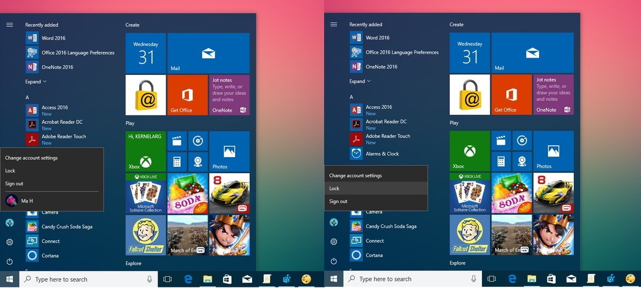Image resolution: width=641 pixels, height=288 pixels.
Task: Open March of Empires tile, right screenshot
Action: (x=511, y=235)
